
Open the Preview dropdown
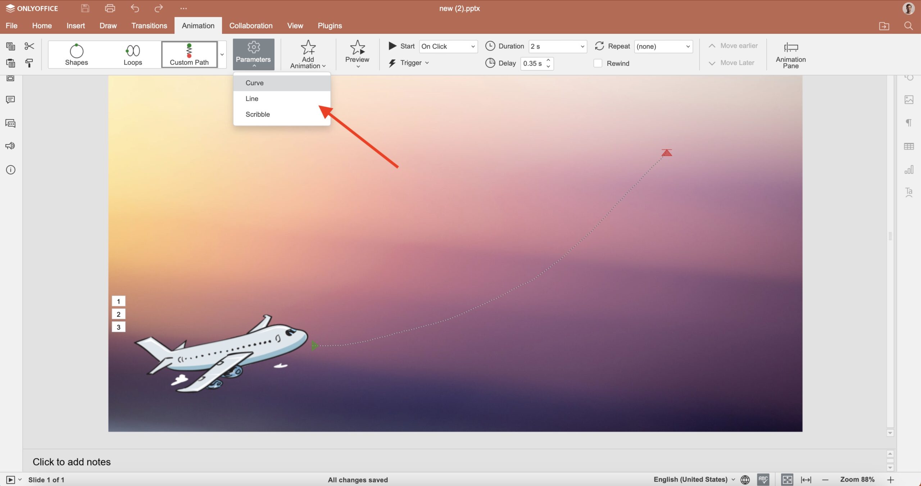pos(357,54)
